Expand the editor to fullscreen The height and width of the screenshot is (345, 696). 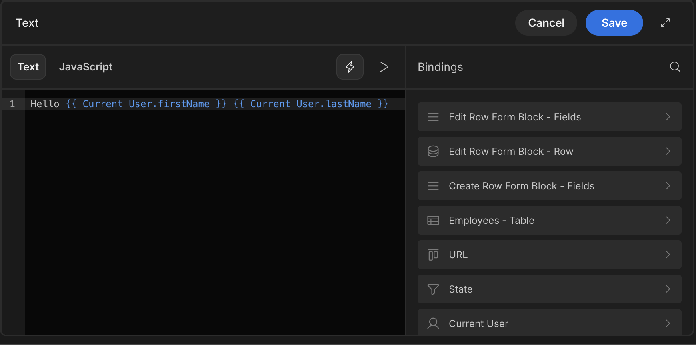point(665,23)
